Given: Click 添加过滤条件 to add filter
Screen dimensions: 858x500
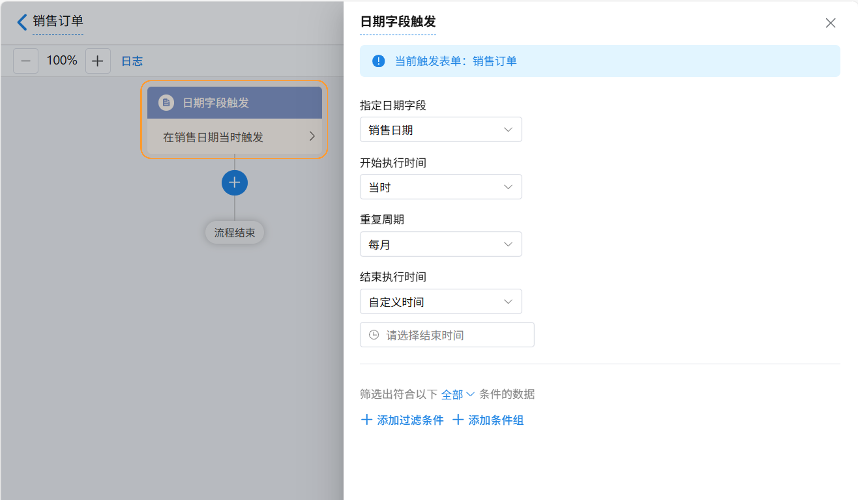Looking at the screenshot, I should click(402, 420).
